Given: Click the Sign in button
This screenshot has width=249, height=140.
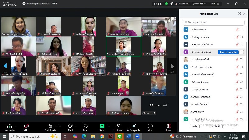Looking at the screenshot, I should [x=158, y=4].
